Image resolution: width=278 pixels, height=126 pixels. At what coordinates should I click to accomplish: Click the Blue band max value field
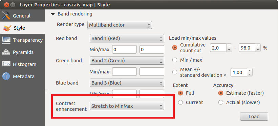pos(152,94)
